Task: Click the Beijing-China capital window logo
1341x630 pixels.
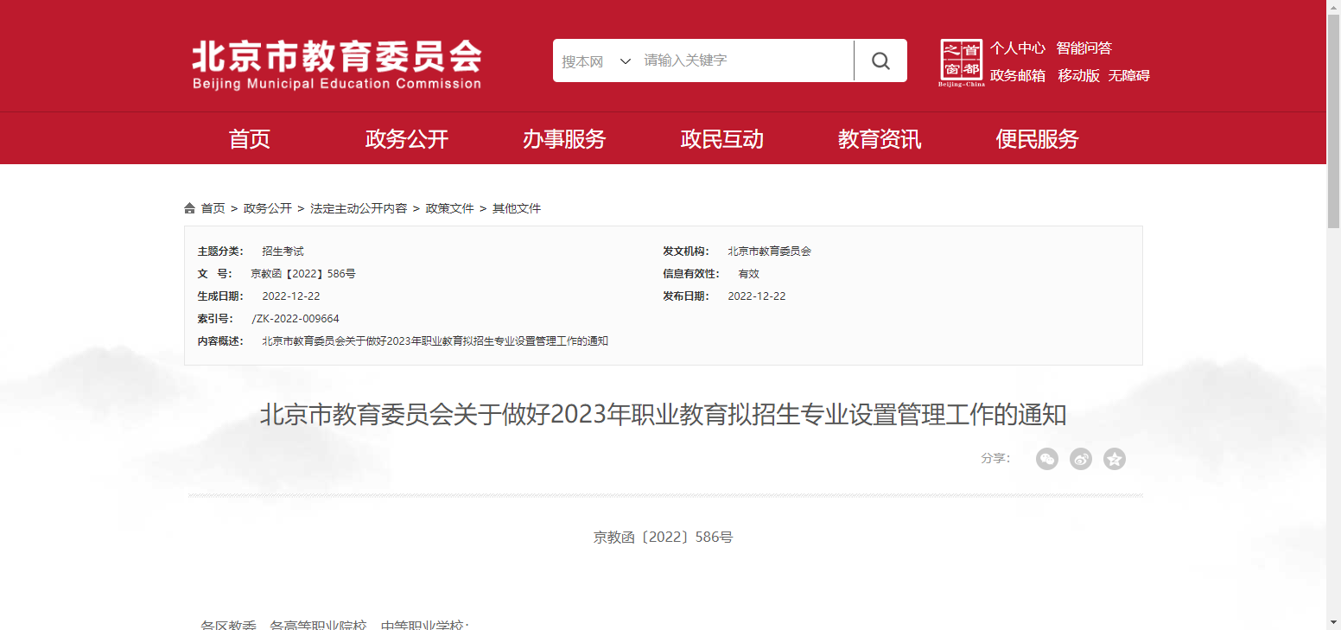Action: coord(961,62)
